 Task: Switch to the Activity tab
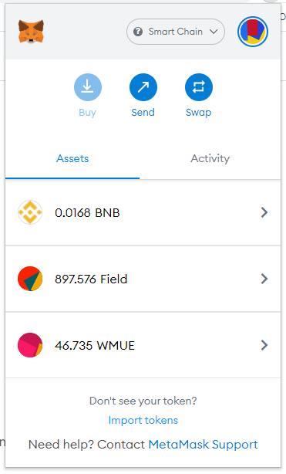[x=210, y=158]
